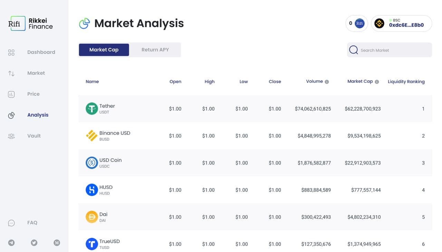The width and height of the screenshot is (442, 252).
Task: Open the Price page
Action: click(x=33, y=94)
